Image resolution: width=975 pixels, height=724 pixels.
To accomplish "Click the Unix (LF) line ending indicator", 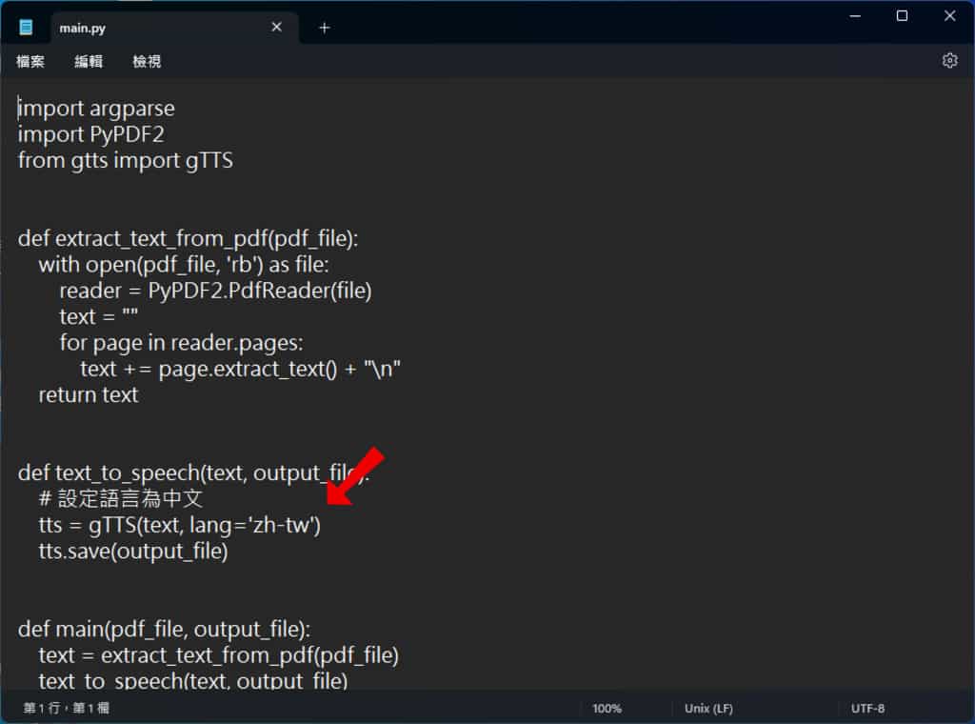I will (x=708, y=708).
